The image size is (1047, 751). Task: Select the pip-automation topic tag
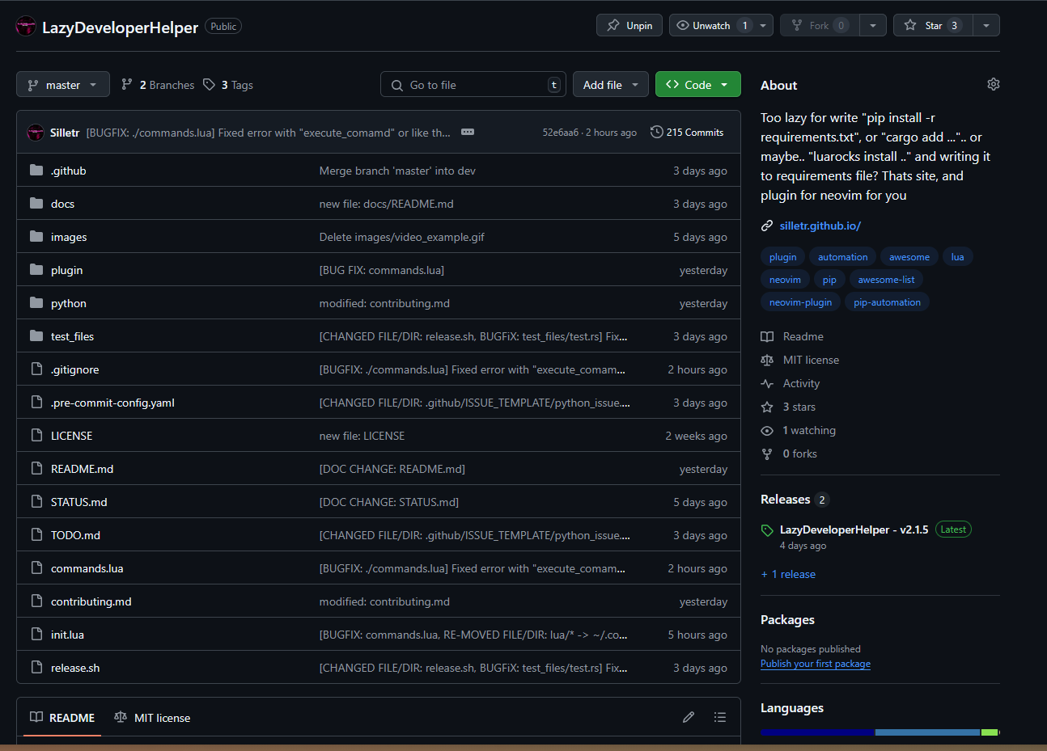tap(887, 302)
